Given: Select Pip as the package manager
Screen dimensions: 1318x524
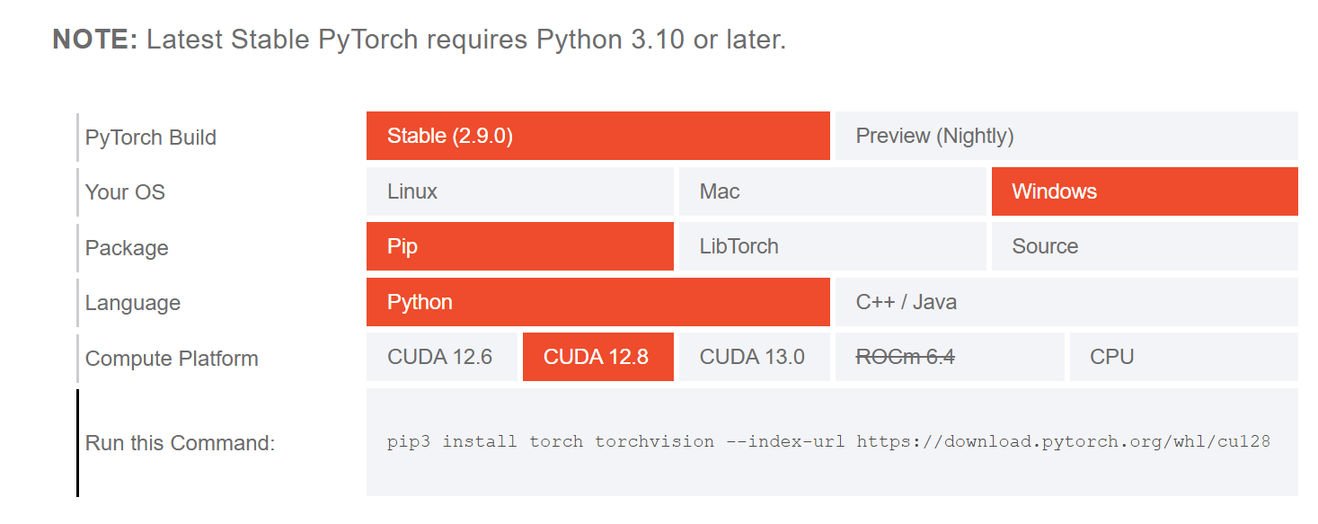Looking at the screenshot, I should pos(519,246).
